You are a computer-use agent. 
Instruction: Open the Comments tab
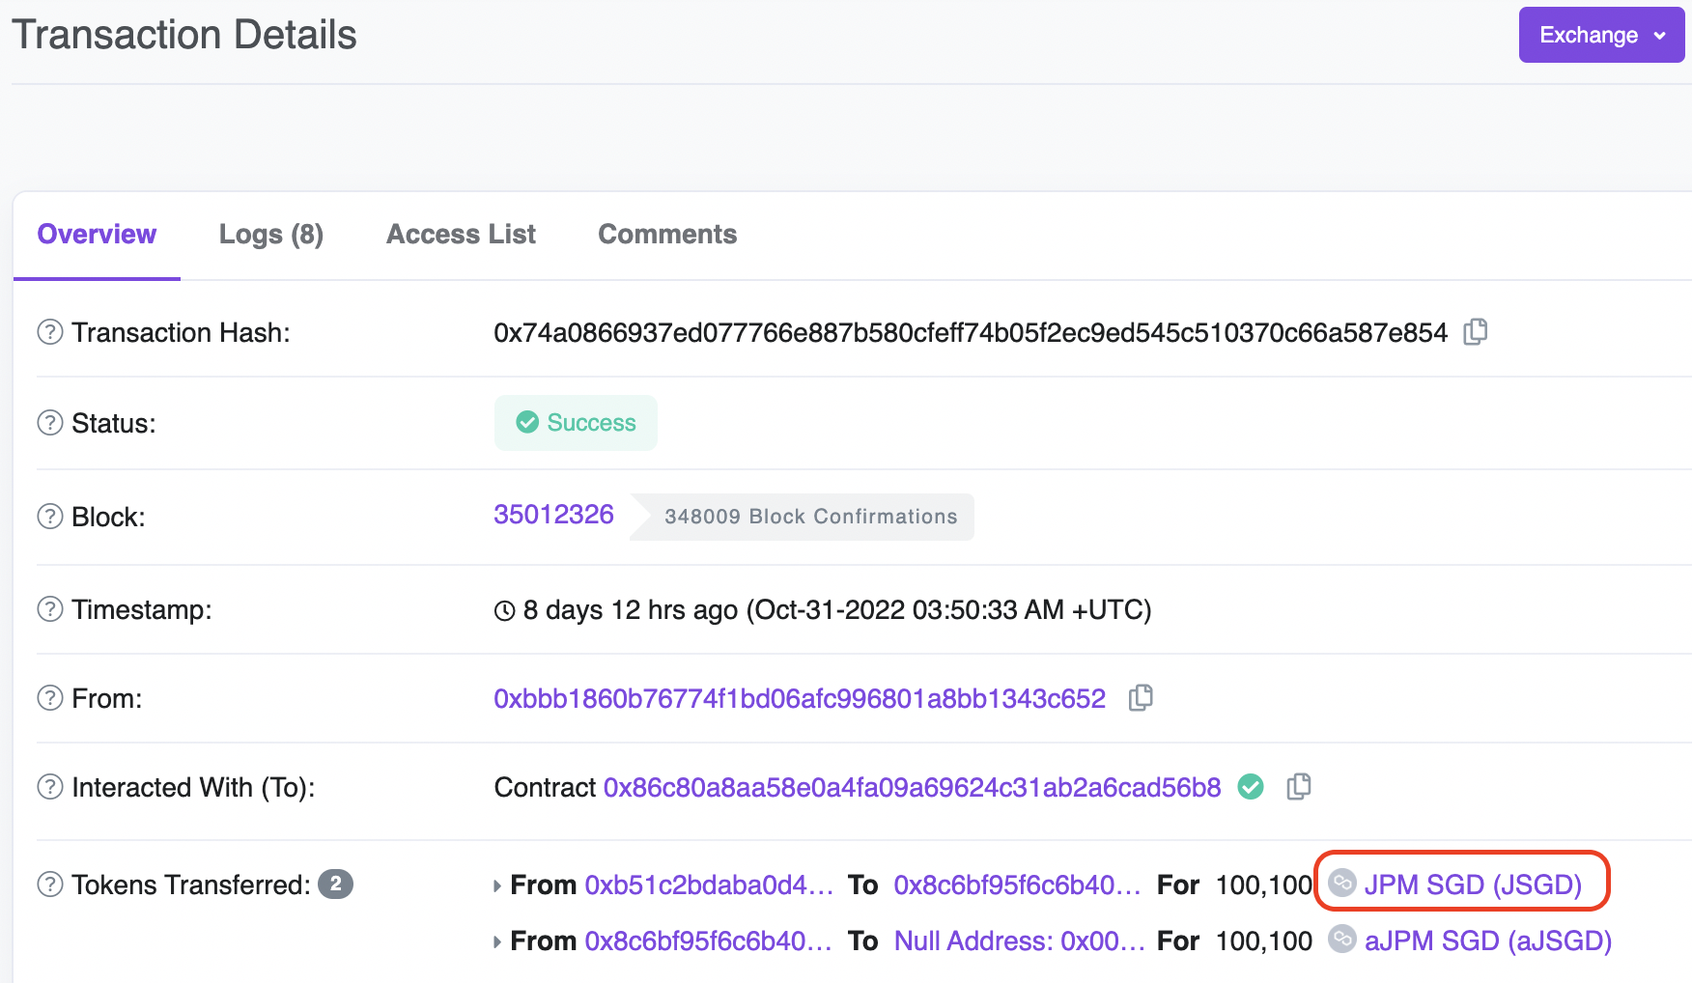[667, 234]
